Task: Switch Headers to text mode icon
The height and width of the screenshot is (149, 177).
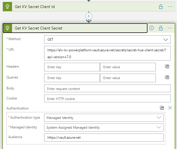Action: pos(167,66)
